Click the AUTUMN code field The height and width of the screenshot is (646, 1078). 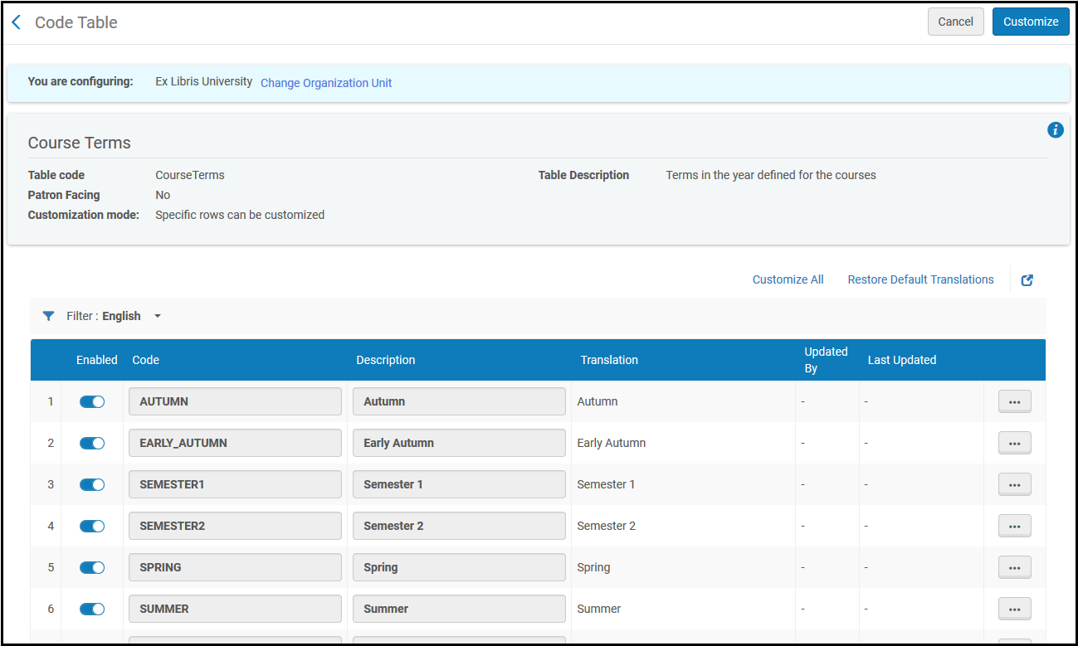coord(235,401)
